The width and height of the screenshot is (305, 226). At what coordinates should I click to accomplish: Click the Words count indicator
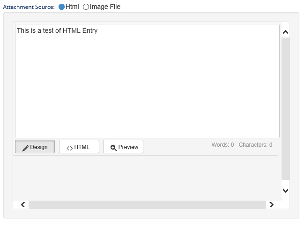click(223, 145)
